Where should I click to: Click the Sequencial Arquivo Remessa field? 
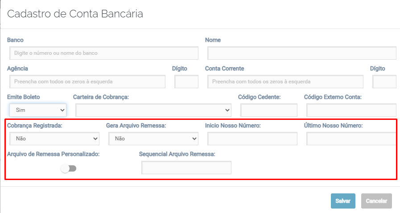186,168
